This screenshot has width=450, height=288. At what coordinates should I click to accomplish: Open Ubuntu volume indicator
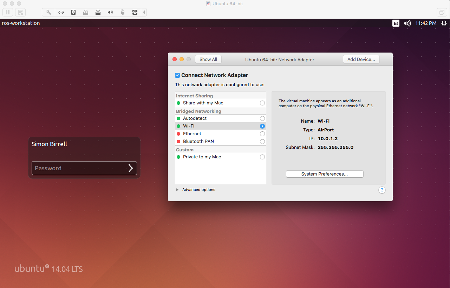[407, 23]
